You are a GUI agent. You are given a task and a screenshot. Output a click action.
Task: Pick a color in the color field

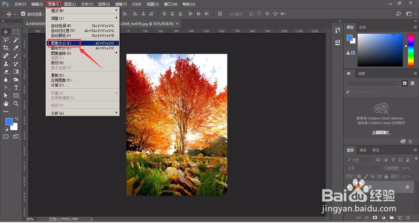coord(380,50)
